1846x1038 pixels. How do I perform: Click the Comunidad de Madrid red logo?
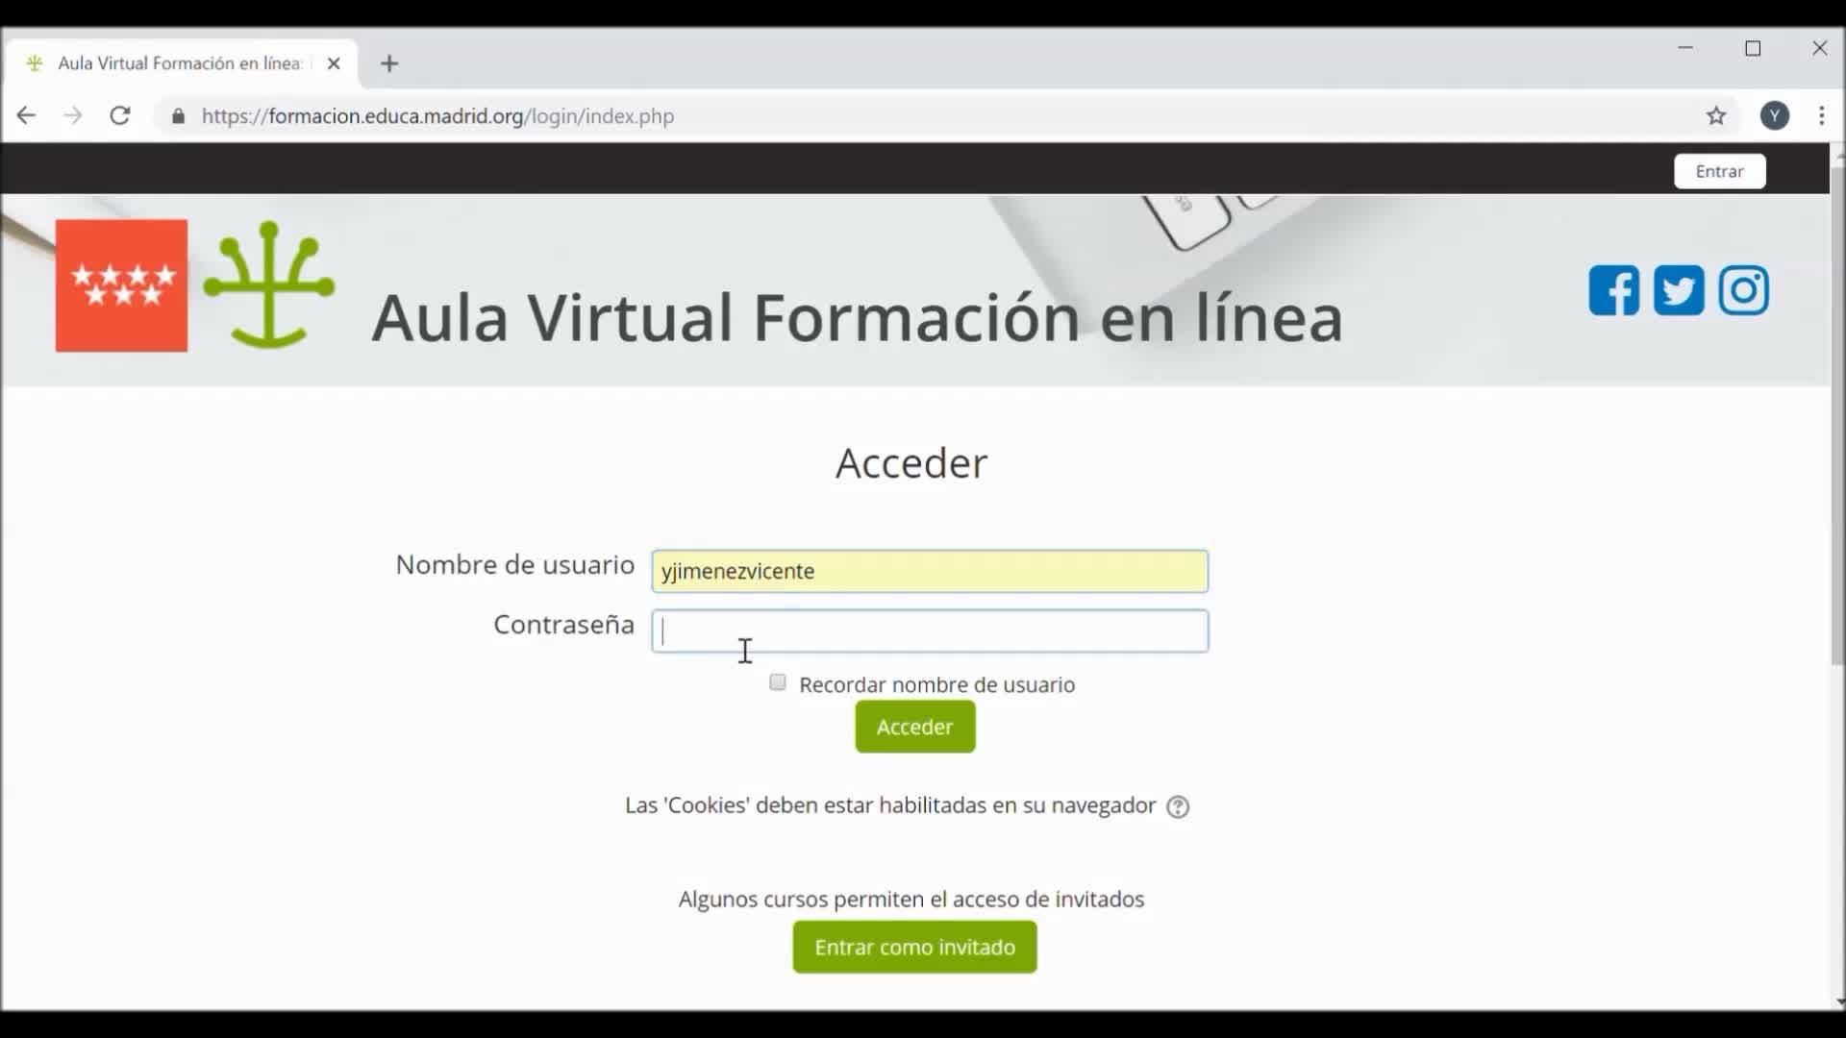point(121,285)
